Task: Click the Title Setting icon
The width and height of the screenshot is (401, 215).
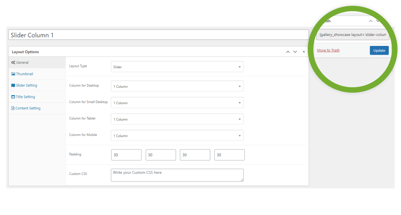Action: click(13, 97)
